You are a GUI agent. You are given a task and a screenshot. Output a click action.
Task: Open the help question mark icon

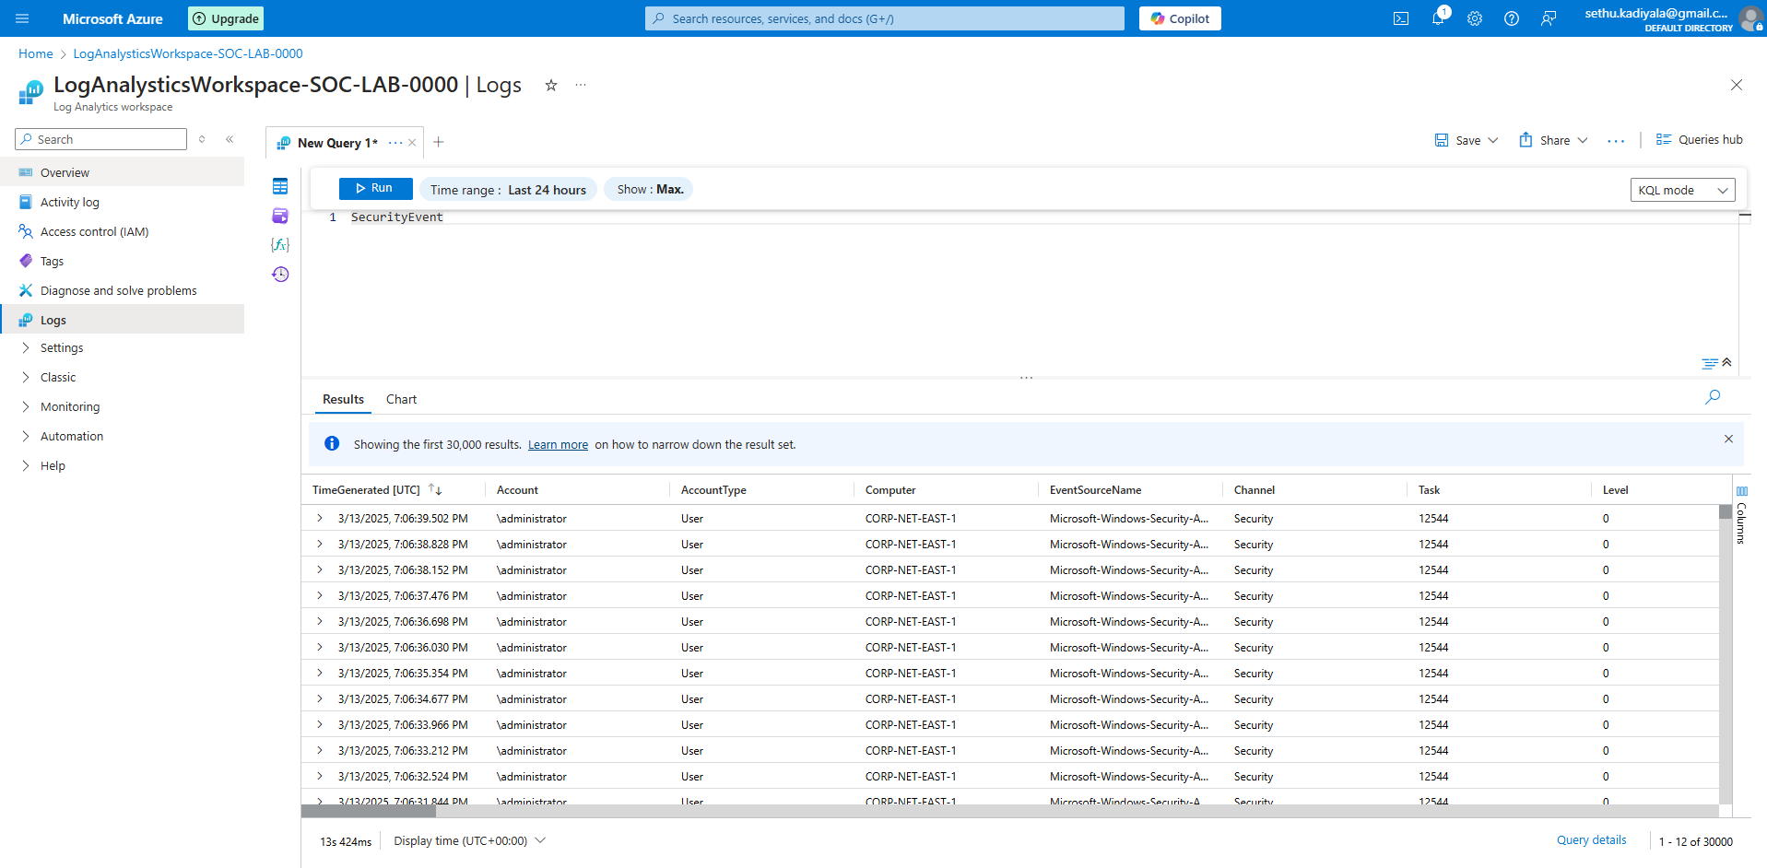click(1512, 18)
